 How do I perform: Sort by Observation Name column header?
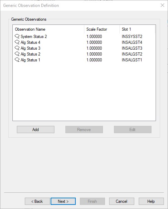click(x=49, y=29)
